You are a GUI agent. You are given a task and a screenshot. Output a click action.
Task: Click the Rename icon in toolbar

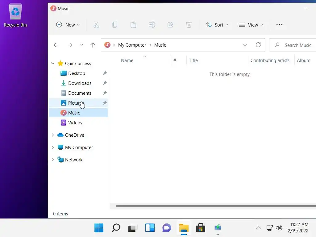pyautogui.click(x=152, y=25)
